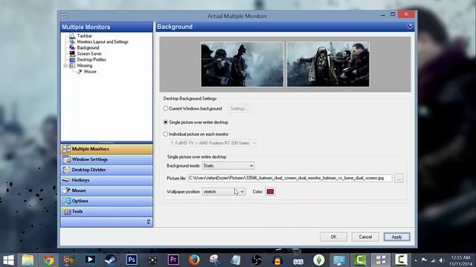Screen dimensions: 476x267
Task: Click the Taskbar tree icon
Action: [72, 36]
